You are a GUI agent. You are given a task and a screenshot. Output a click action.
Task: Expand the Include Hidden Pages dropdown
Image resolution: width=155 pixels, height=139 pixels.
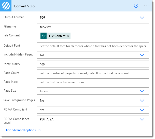[x=93, y=55]
